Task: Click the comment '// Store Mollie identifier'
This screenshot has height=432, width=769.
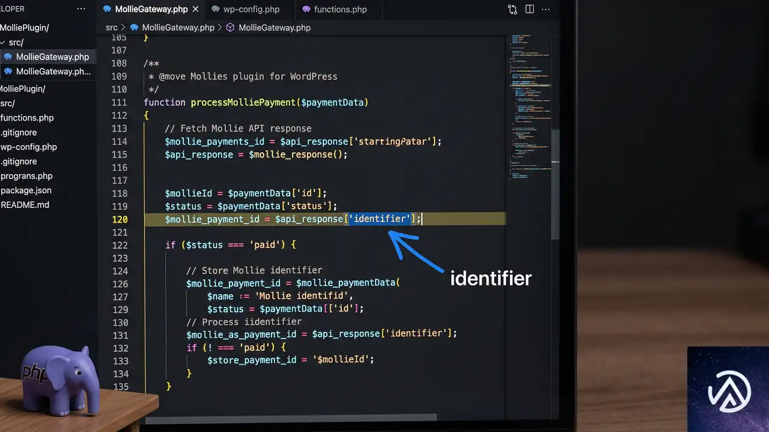Action: 254,271
